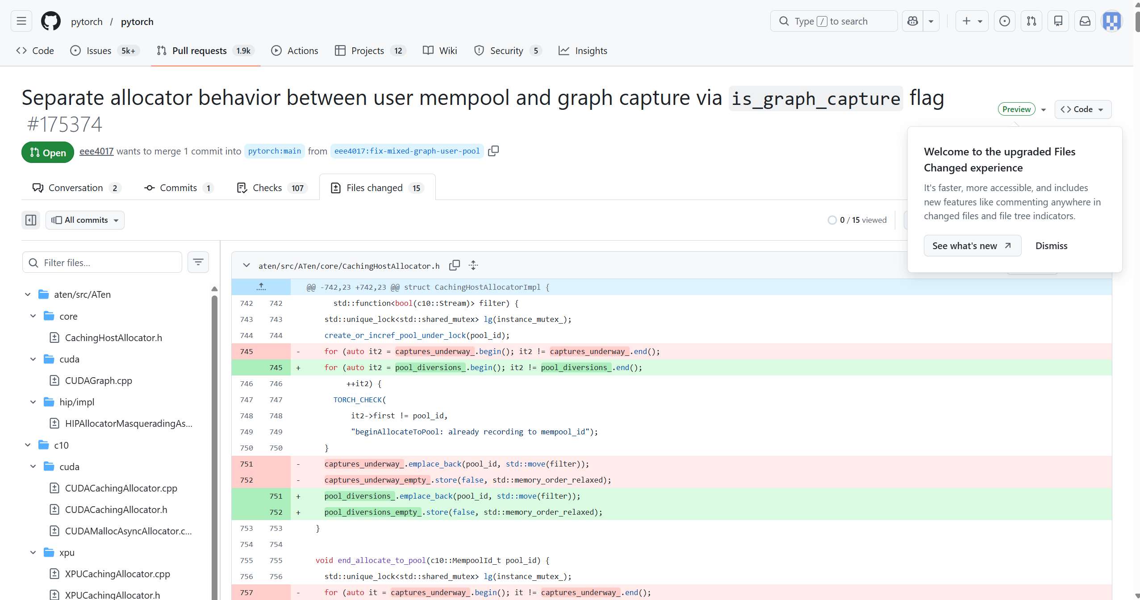Expand all lines of CachingHostAllocator.h diff

[x=473, y=265]
